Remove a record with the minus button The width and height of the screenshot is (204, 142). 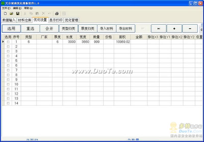pos(190,29)
